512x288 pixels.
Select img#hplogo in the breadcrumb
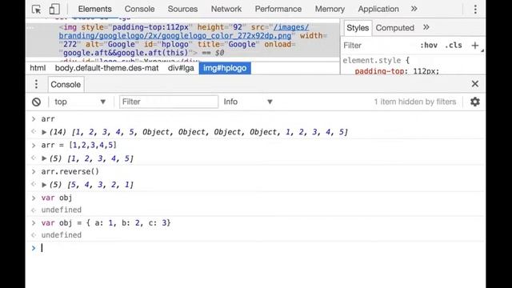point(225,68)
